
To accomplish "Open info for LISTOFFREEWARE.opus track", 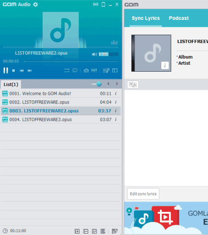I will tap(116, 102).
